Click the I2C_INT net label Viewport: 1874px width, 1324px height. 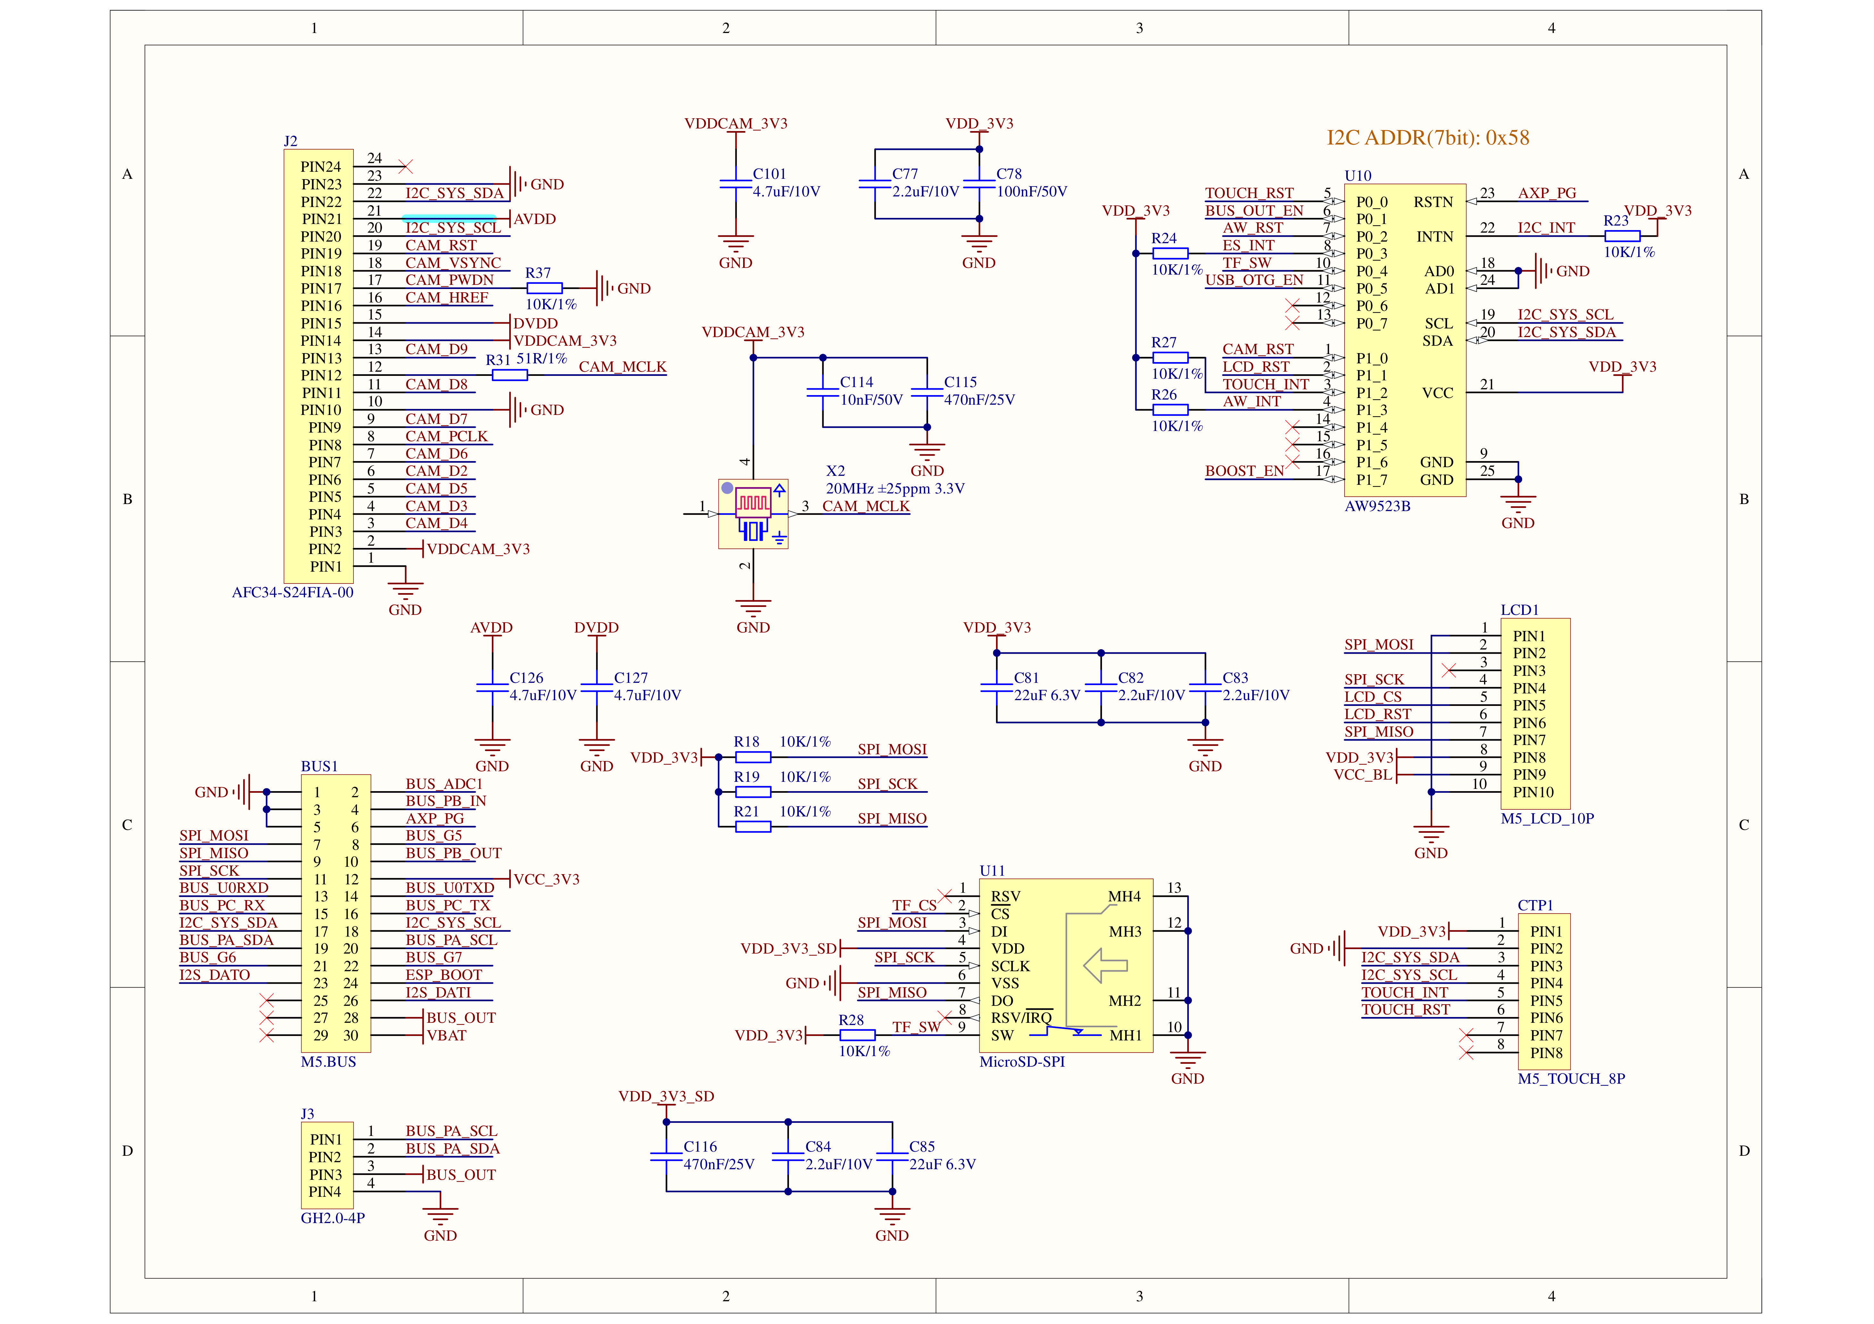point(1547,228)
